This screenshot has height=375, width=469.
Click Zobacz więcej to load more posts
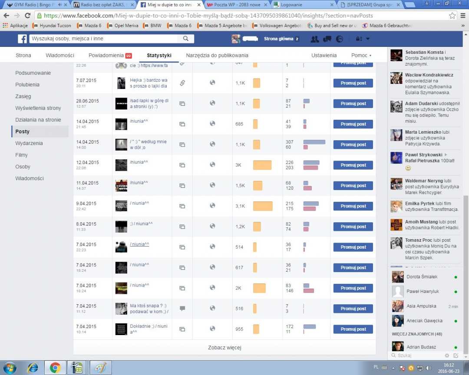tap(225, 348)
